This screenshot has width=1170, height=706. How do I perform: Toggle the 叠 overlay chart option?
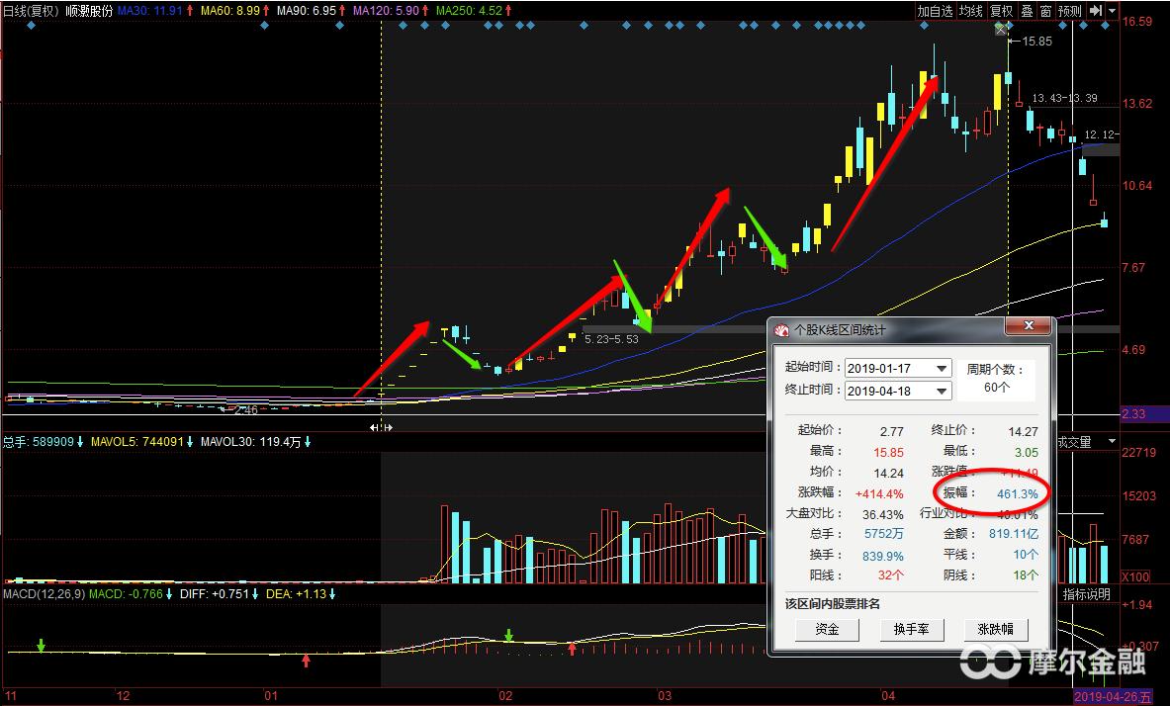1027,11
